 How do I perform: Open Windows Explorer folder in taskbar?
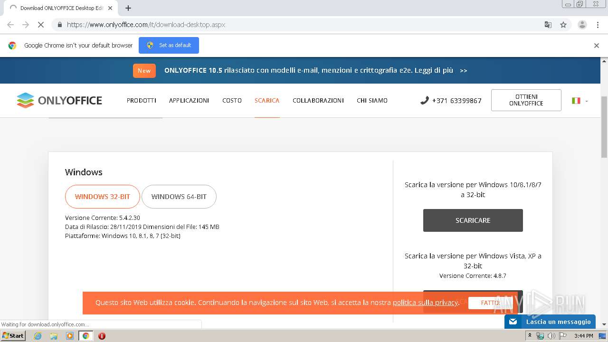[54, 336]
